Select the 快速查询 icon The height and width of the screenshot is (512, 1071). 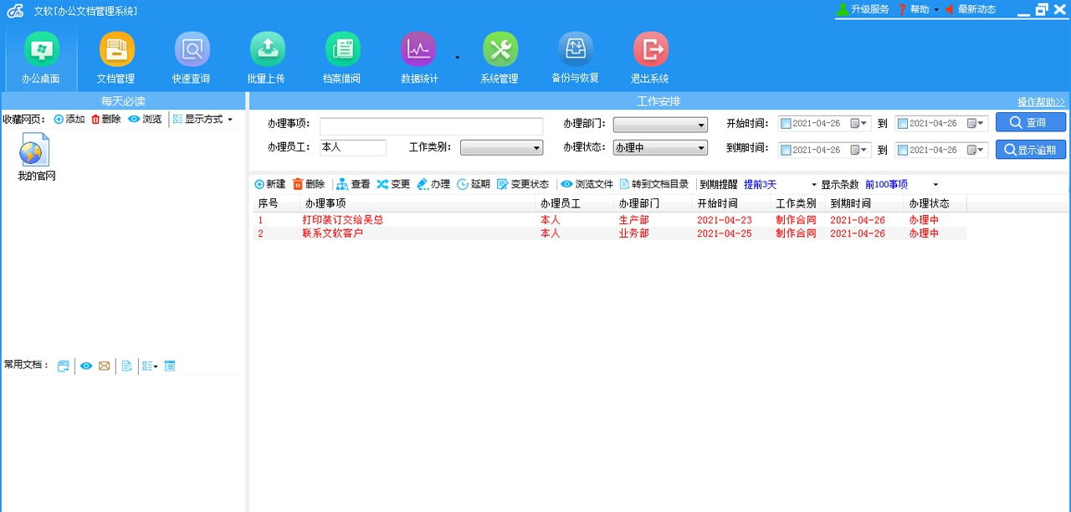[x=192, y=56]
